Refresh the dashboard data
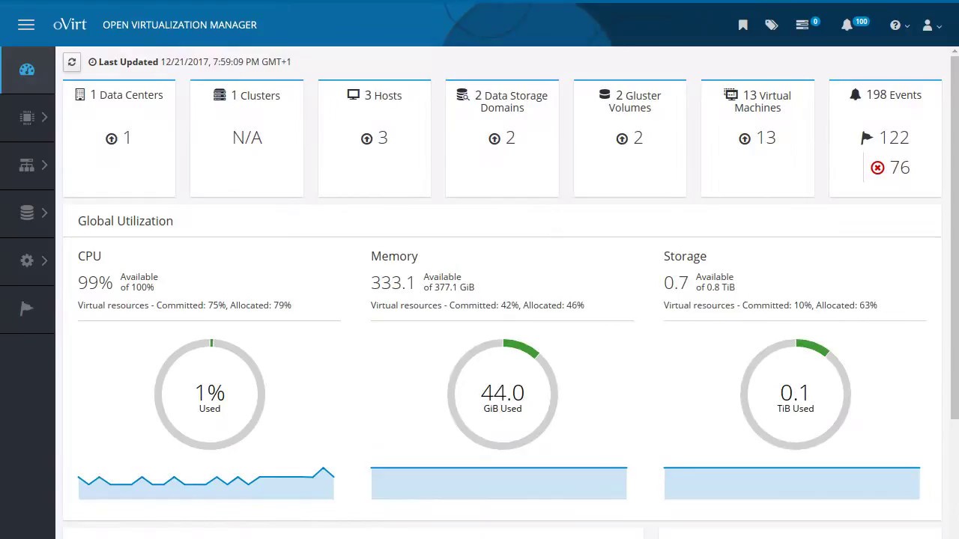The height and width of the screenshot is (539, 959). pos(72,62)
